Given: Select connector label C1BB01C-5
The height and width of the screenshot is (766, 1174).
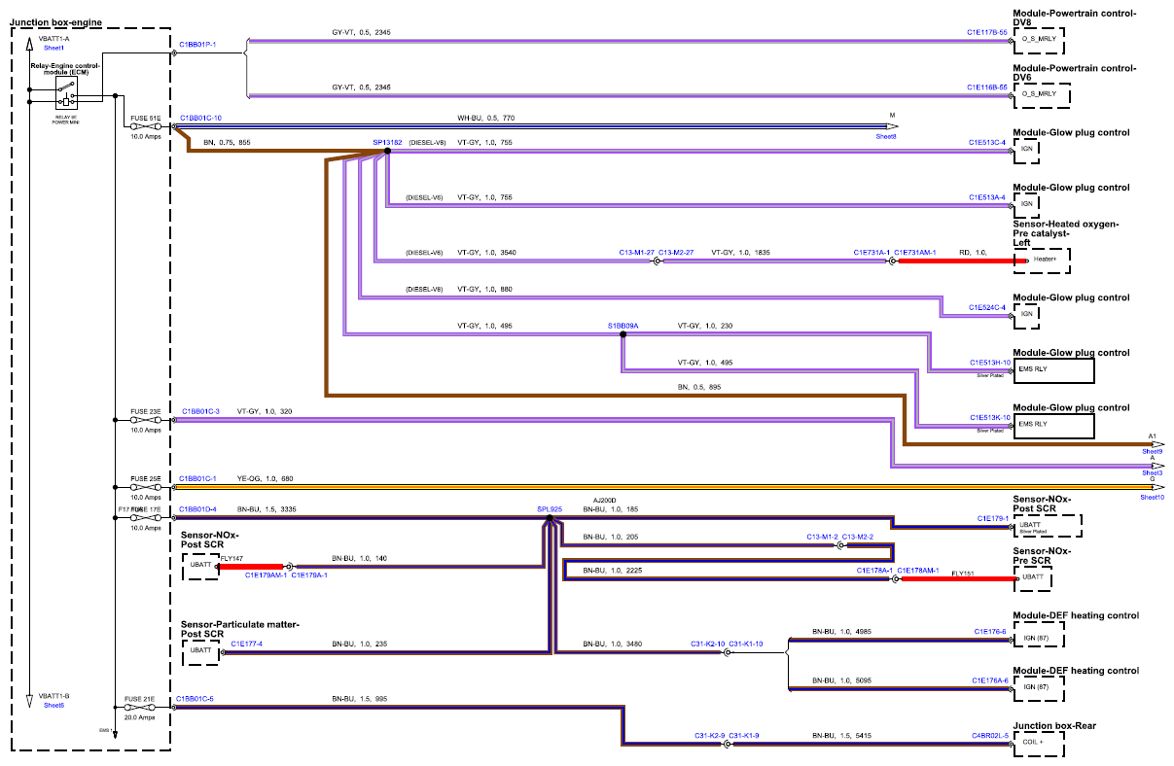Looking at the screenshot, I should click(x=195, y=699).
